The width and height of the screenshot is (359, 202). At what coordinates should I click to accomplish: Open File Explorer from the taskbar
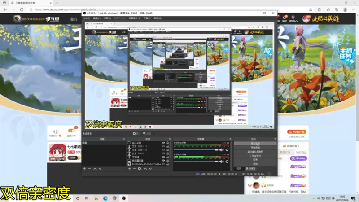[x=96, y=198]
